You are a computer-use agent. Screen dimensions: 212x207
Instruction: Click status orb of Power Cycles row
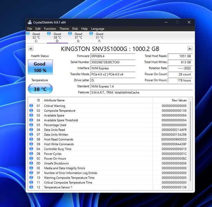pyautogui.click(x=31, y=154)
